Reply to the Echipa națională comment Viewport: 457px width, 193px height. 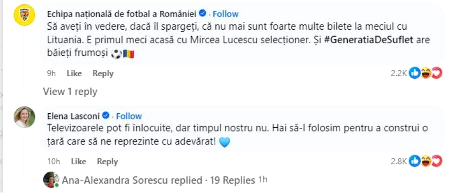(103, 73)
